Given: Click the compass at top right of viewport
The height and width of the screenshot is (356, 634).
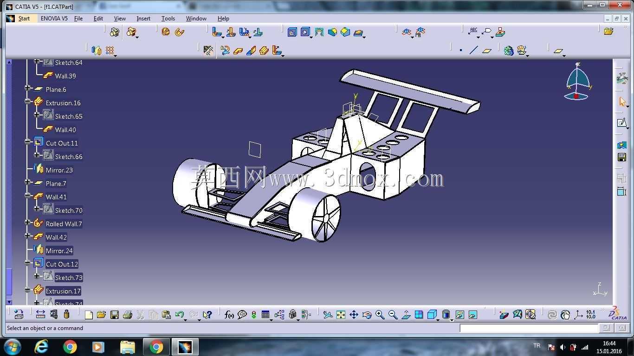Looking at the screenshot, I should pyautogui.click(x=577, y=82).
